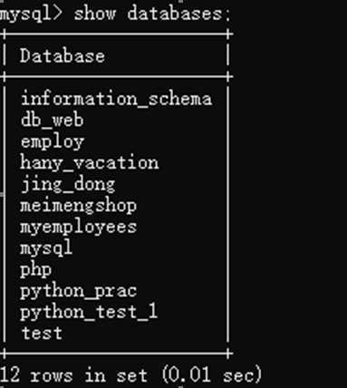Viewport: 347px width, 388px height.
Task: Click the employ database row
Action: (53, 142)
